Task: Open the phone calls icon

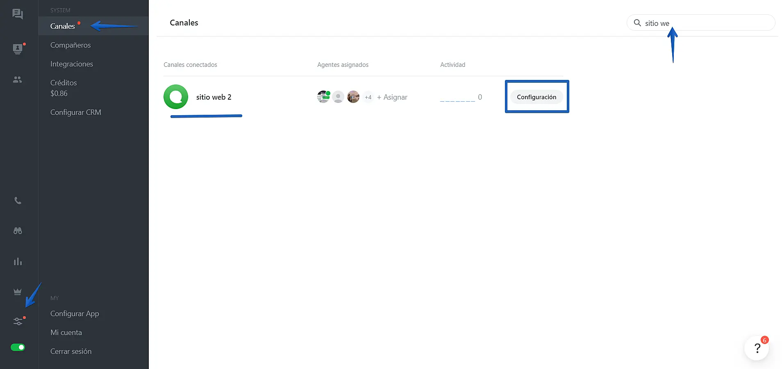Action: tap(18, 200)
